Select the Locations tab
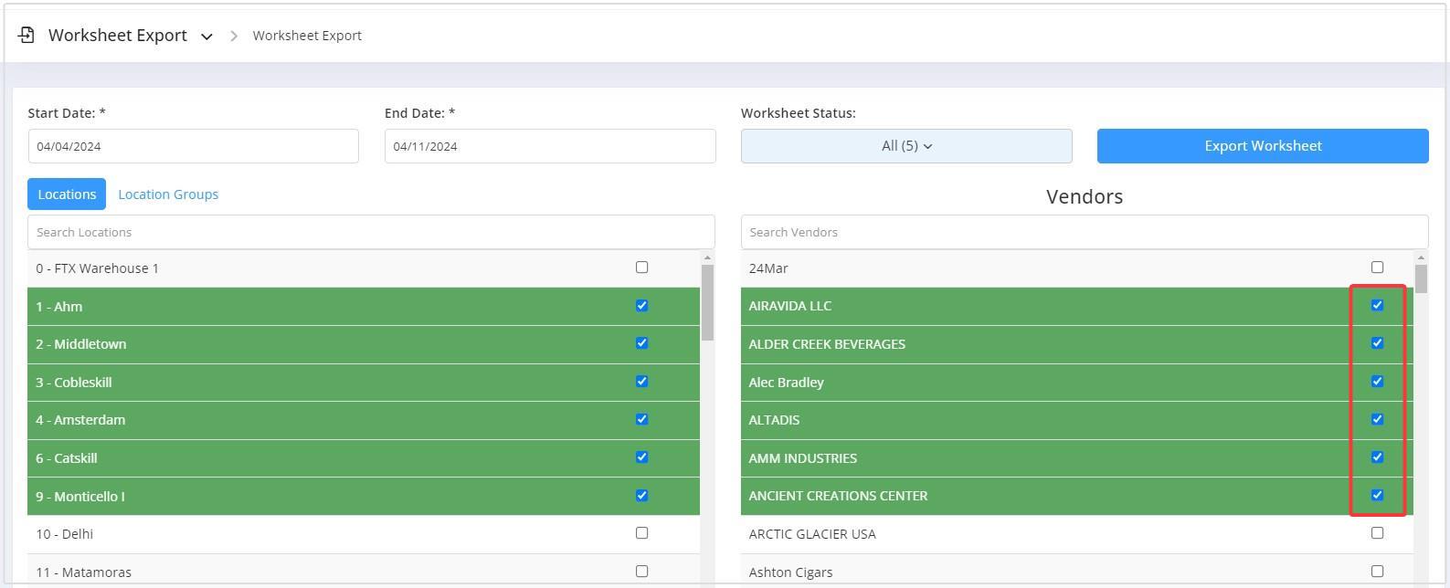The height and width of the screenshot is (588, 1450). (x=67, y=194)
